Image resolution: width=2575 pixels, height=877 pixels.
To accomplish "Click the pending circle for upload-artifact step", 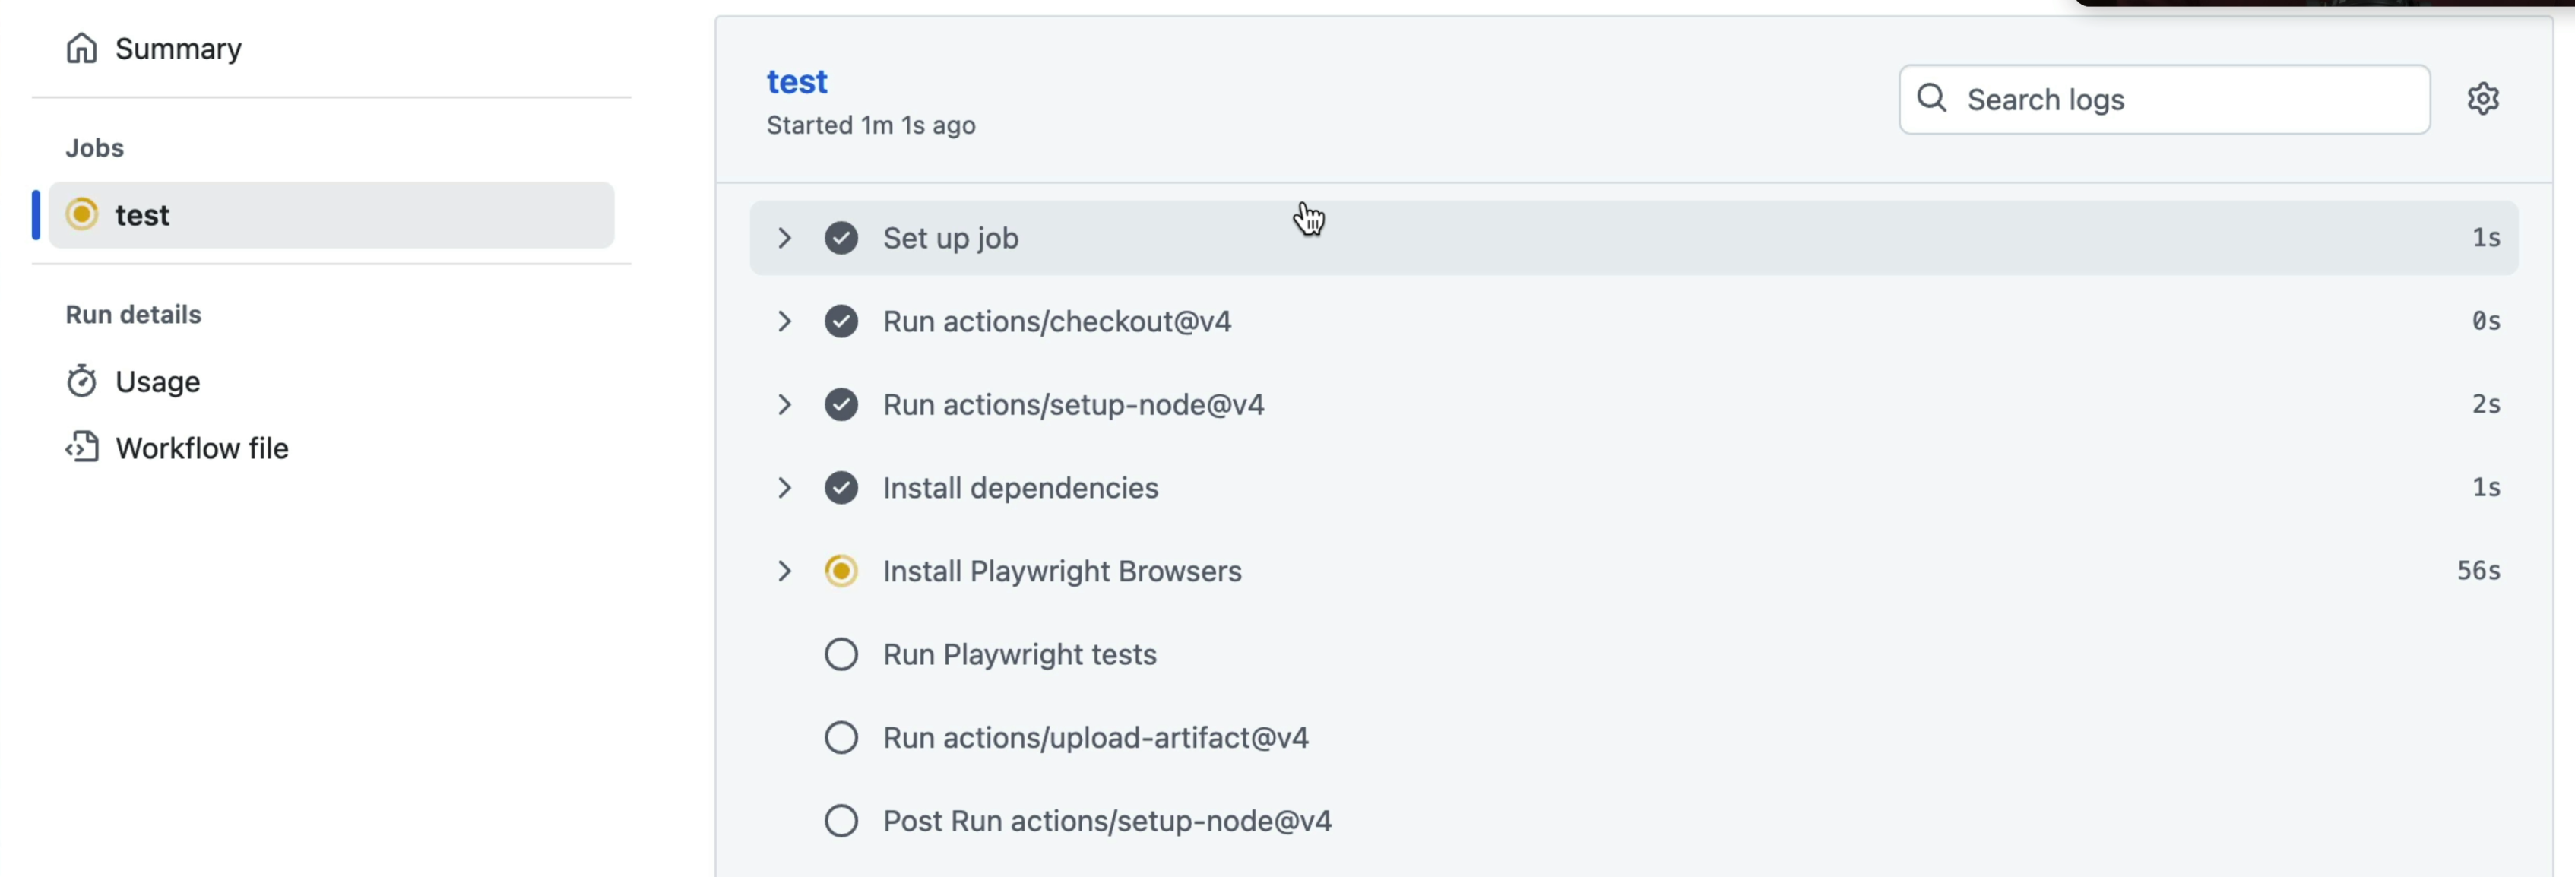I will 841,737.
